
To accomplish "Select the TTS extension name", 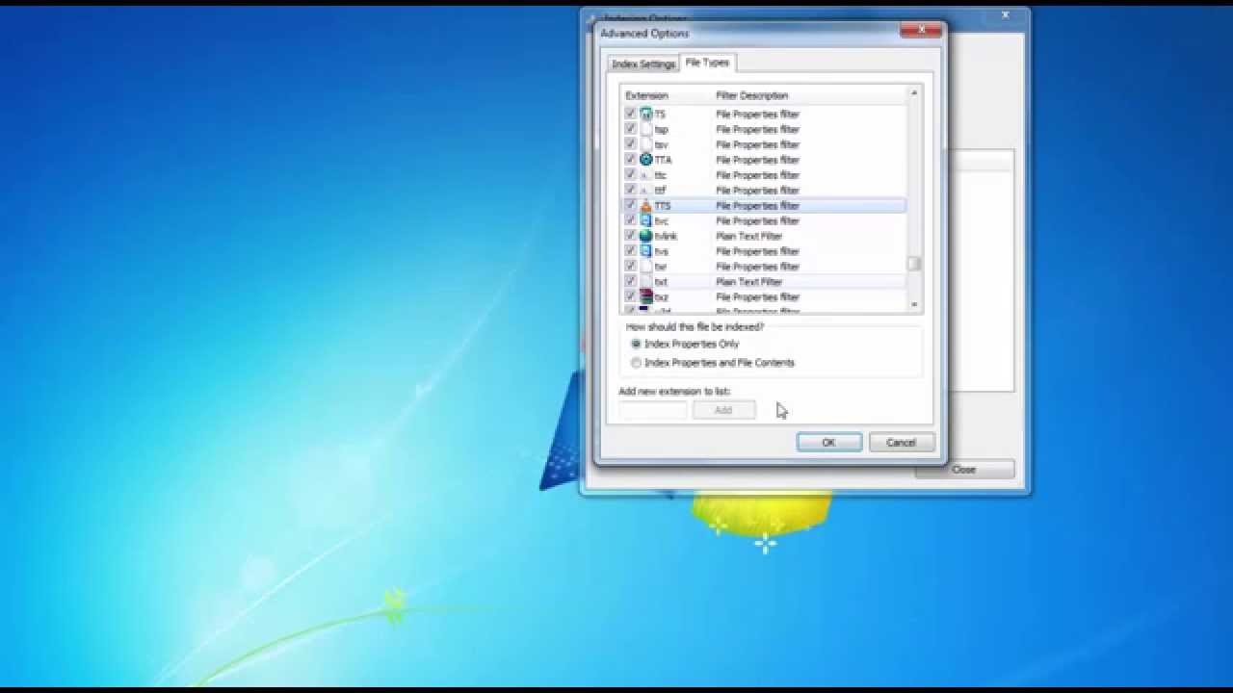I will click(x=663, y=206).
